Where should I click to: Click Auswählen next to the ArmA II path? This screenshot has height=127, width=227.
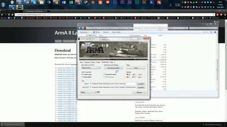(141, 84)
